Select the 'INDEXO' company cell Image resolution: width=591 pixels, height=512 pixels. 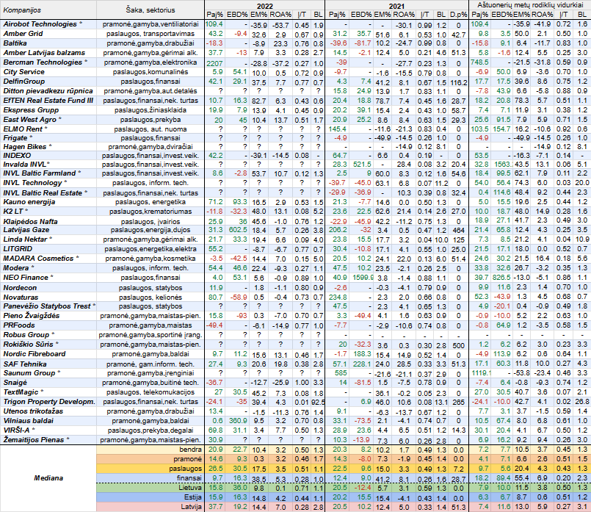48,156
